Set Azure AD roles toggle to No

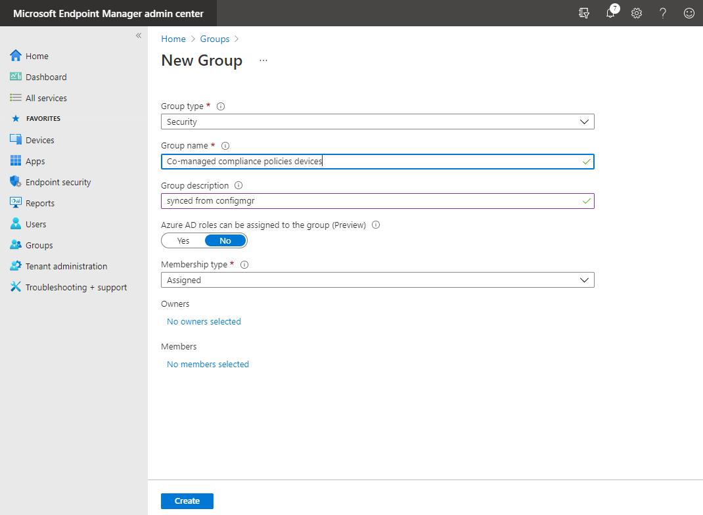tap(225, 240)
